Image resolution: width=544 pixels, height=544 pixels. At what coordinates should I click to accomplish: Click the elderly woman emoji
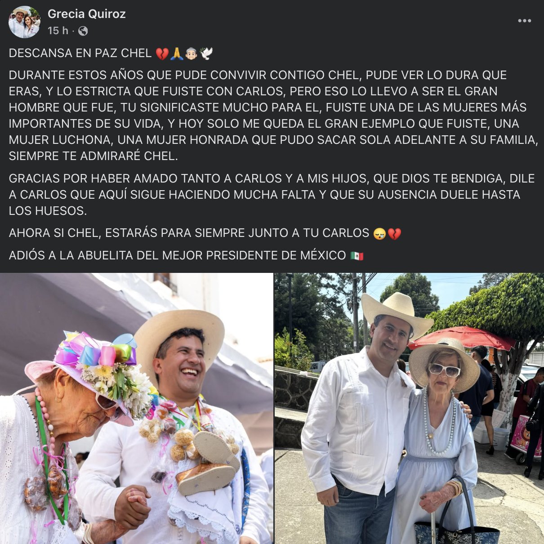[x=192, y=54]
